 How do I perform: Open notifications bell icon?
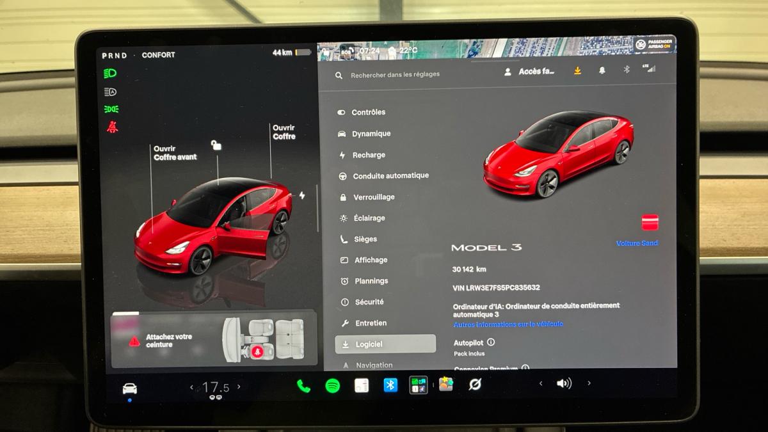[x=602, y=70]
